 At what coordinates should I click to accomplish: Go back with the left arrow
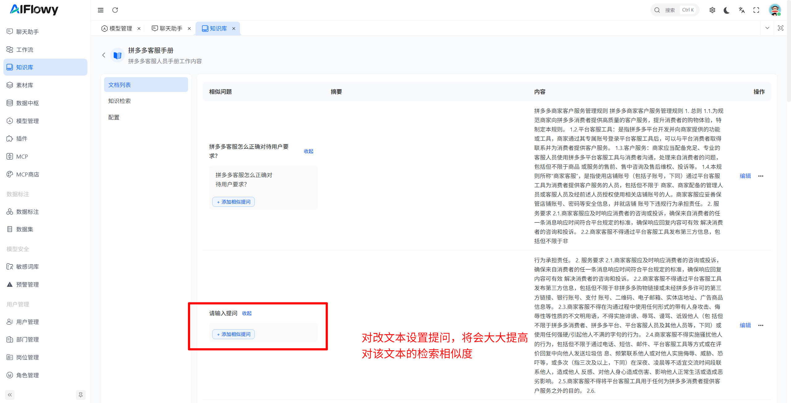tap(104, 55)
